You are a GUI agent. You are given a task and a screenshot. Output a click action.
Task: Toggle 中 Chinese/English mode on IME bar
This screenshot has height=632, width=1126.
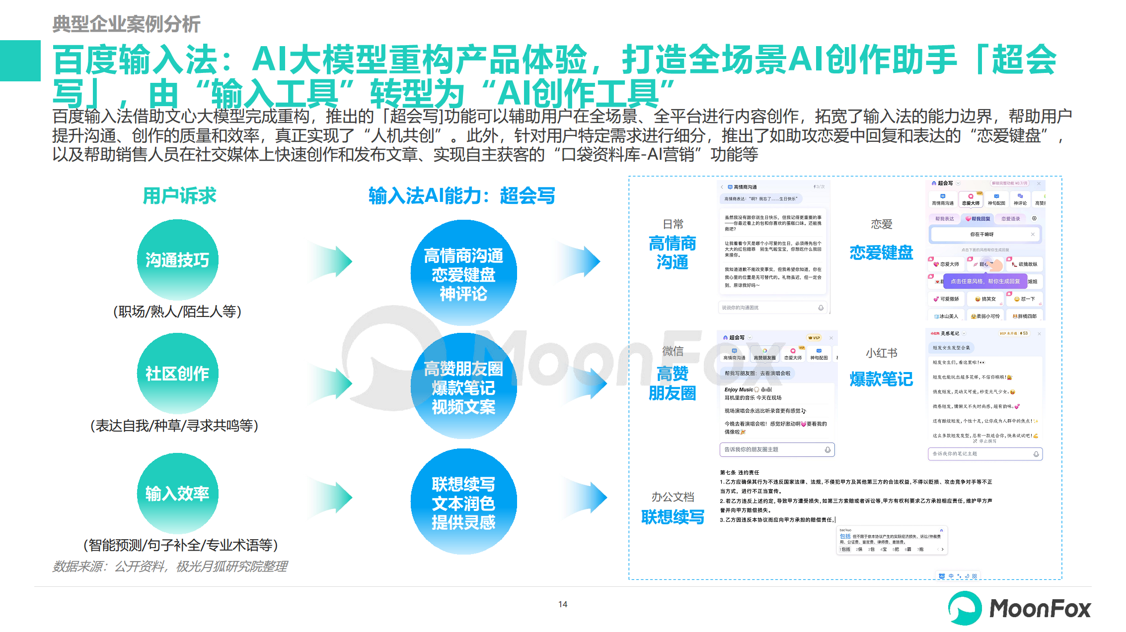tap(951, 576)
